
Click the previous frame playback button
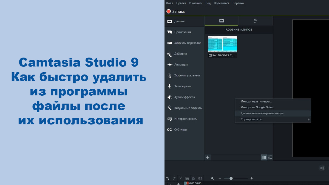click(322, 168)
